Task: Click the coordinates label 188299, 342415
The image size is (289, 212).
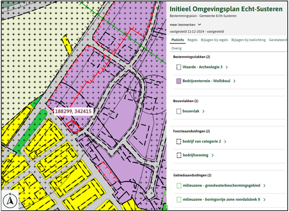Action: coord(73,111)
